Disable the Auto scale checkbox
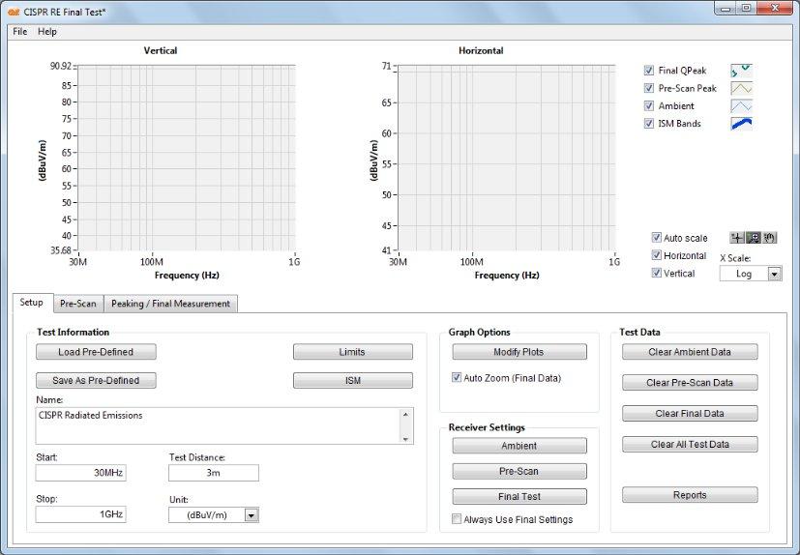This screenshot has height=555, width=800. [x=657, y=238]
